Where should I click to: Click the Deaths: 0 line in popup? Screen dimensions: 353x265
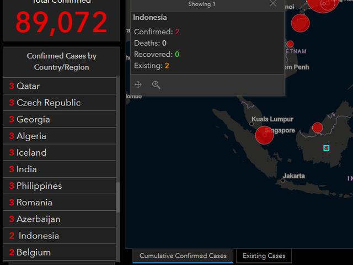pyautogui.click(x=150, y=43)
